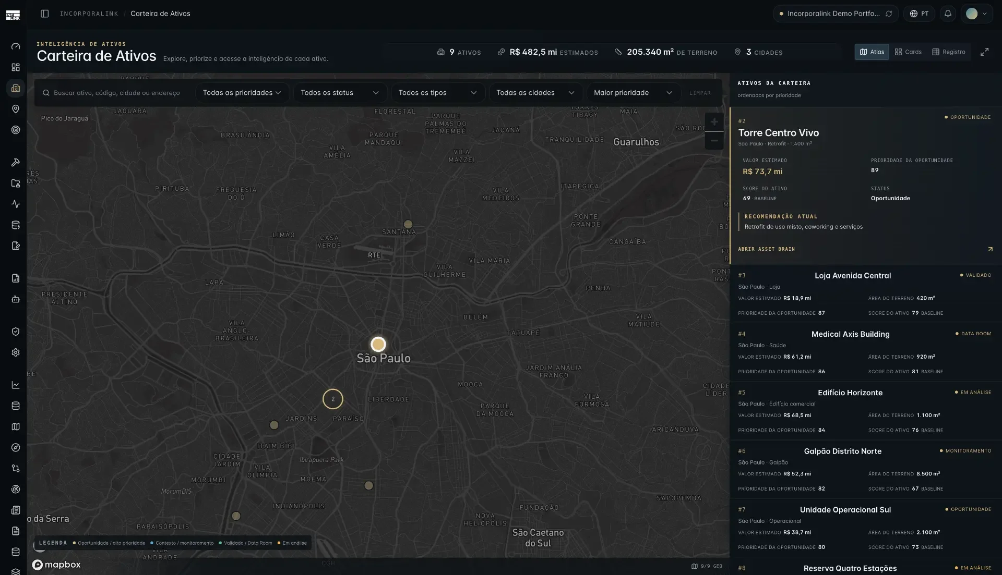The image size is (1002, 575).
Task: Open the locked folder sidebar icon
Action: [16, 183]
